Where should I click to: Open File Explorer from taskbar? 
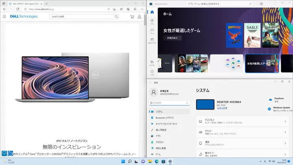click(x=150, y=161)
